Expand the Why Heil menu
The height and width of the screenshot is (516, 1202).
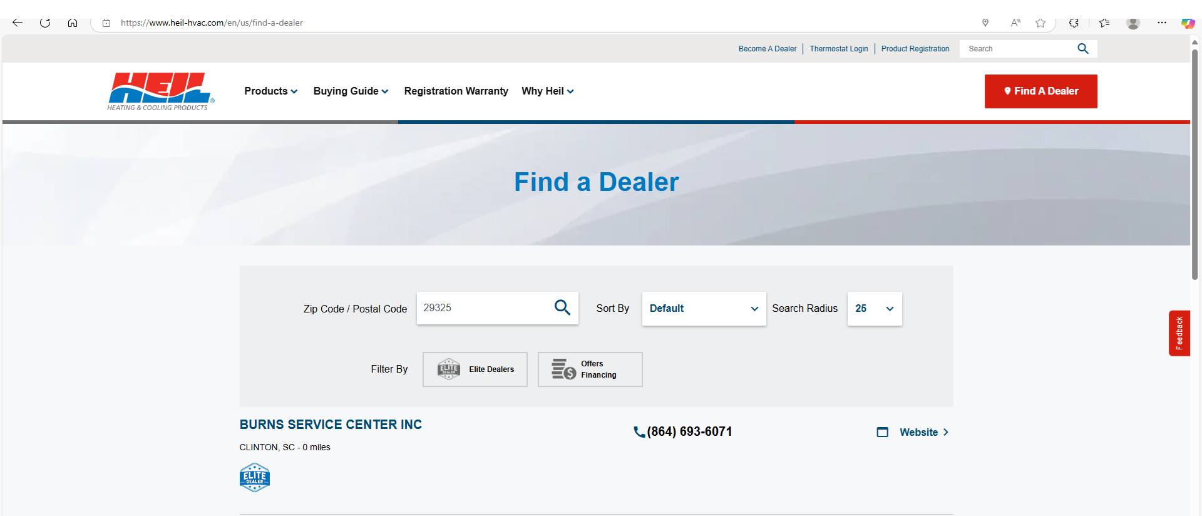tap(548, 91)
